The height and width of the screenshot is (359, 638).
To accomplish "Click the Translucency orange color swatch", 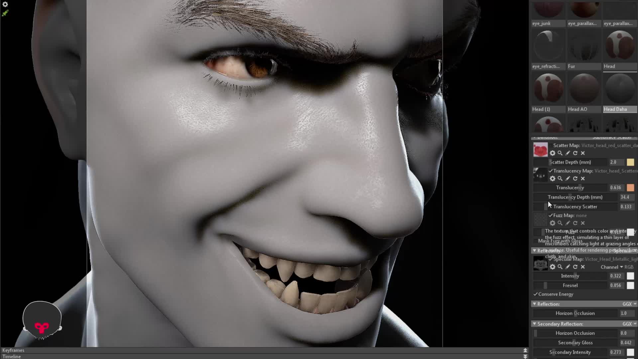I will [630, 188].
